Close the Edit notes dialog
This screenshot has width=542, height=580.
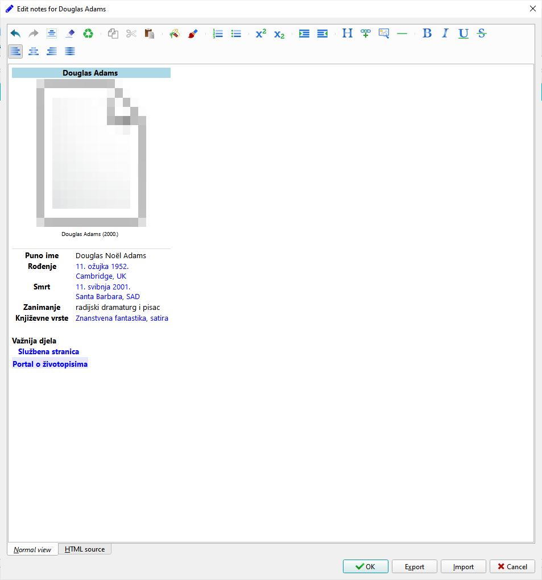(x=533, y=9)
